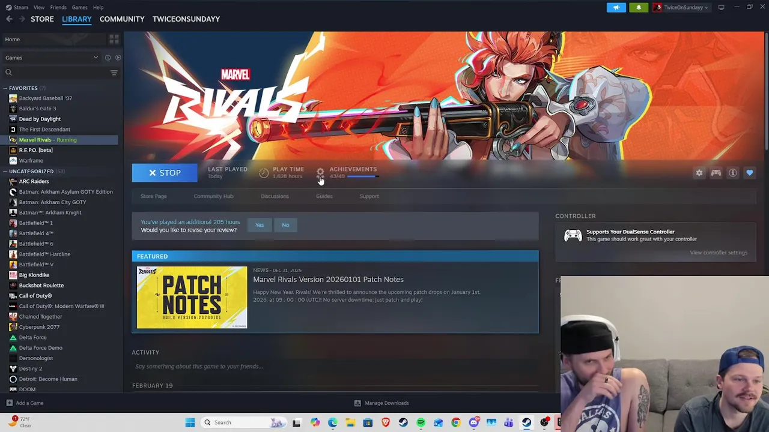Image resolution: width=769 pixels, height=432 pixels.
Task: Open the collections grid view icon
Action: 114,40
